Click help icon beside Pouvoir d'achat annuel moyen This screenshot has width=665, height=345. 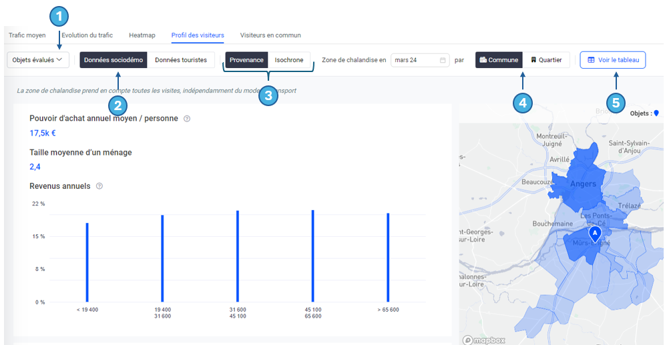(x=187, y=119)
